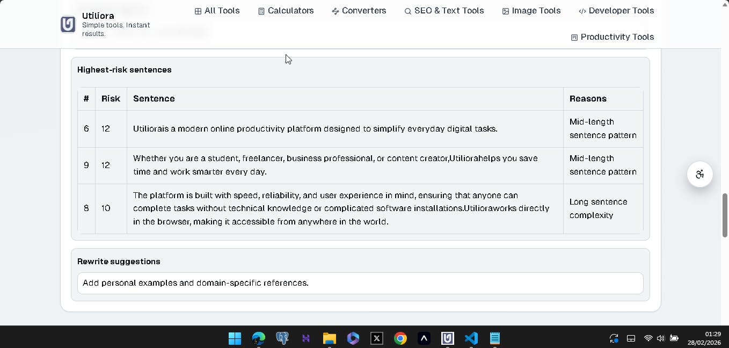
Task: Open pgAdmin elephant icon in taskbar
Action: (x=282, y=338)
